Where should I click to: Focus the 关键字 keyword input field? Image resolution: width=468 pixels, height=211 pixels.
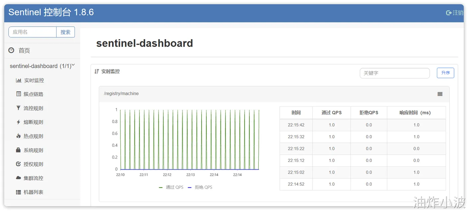click(394, 73)
